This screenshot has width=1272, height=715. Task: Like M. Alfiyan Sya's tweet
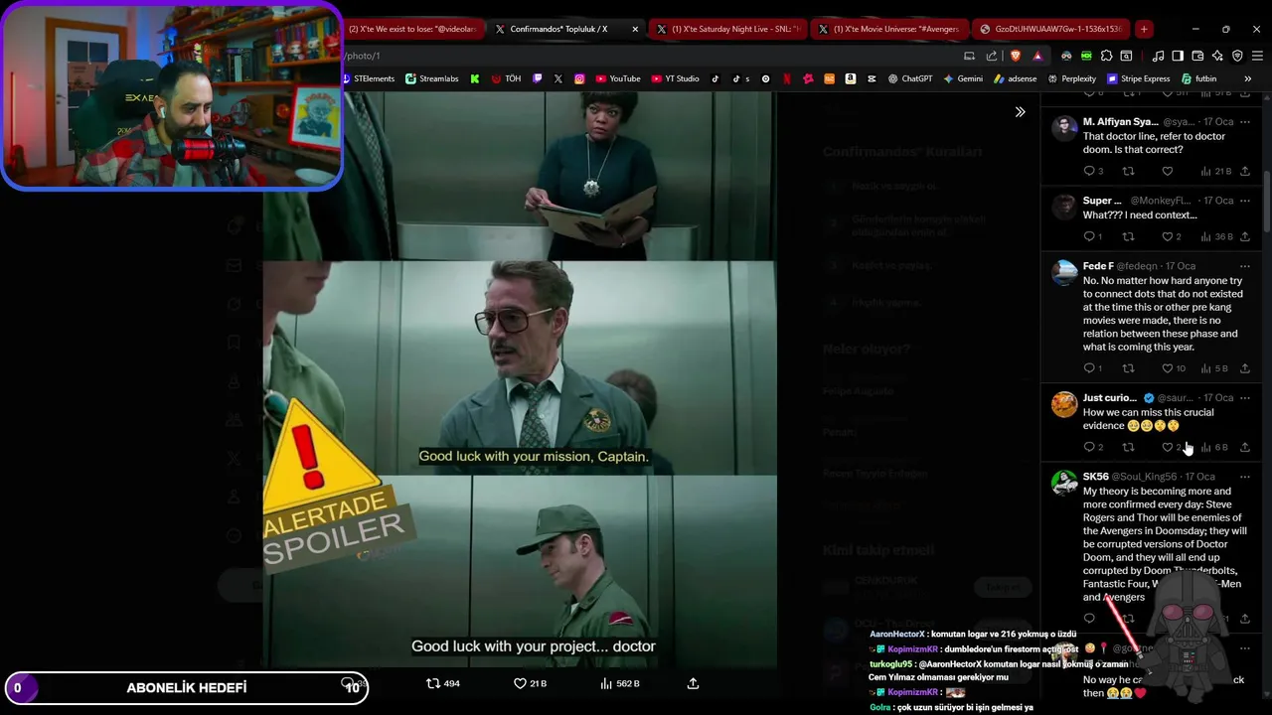point(1168,171)
